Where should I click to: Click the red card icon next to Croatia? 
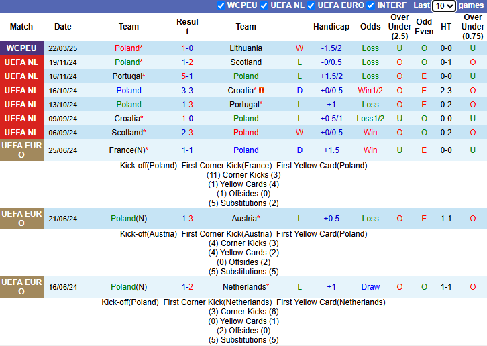[x=262, y=91]
